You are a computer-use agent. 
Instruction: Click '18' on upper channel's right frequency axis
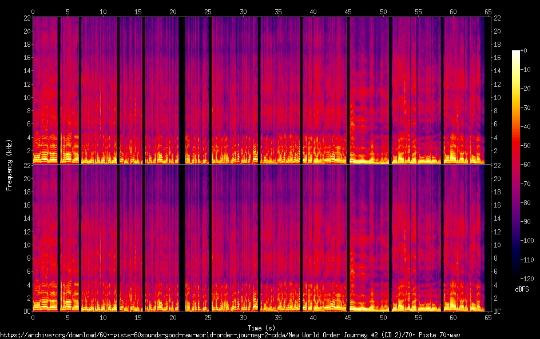coord(497,44)
